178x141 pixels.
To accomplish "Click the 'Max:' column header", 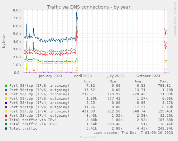I will tap(164, 81).
